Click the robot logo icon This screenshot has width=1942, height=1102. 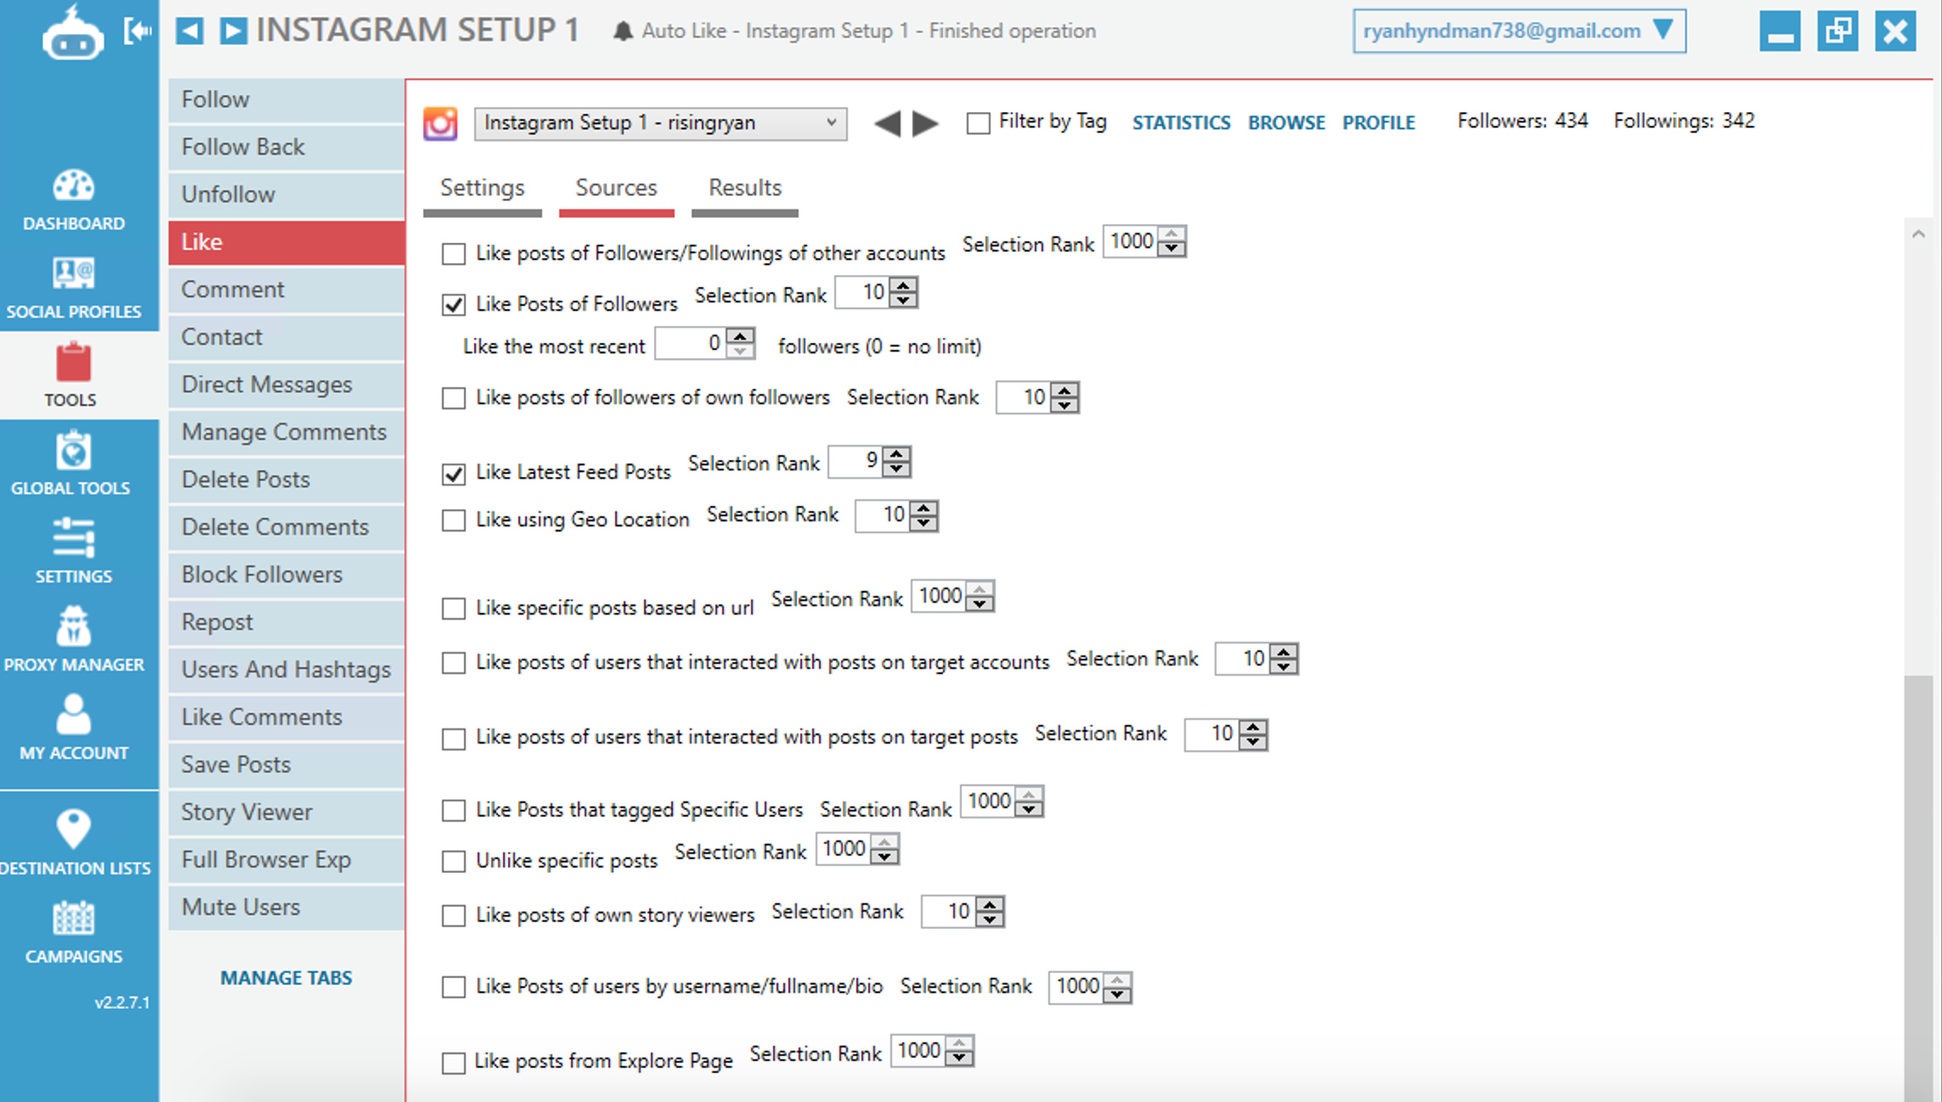tap(73, 34)
